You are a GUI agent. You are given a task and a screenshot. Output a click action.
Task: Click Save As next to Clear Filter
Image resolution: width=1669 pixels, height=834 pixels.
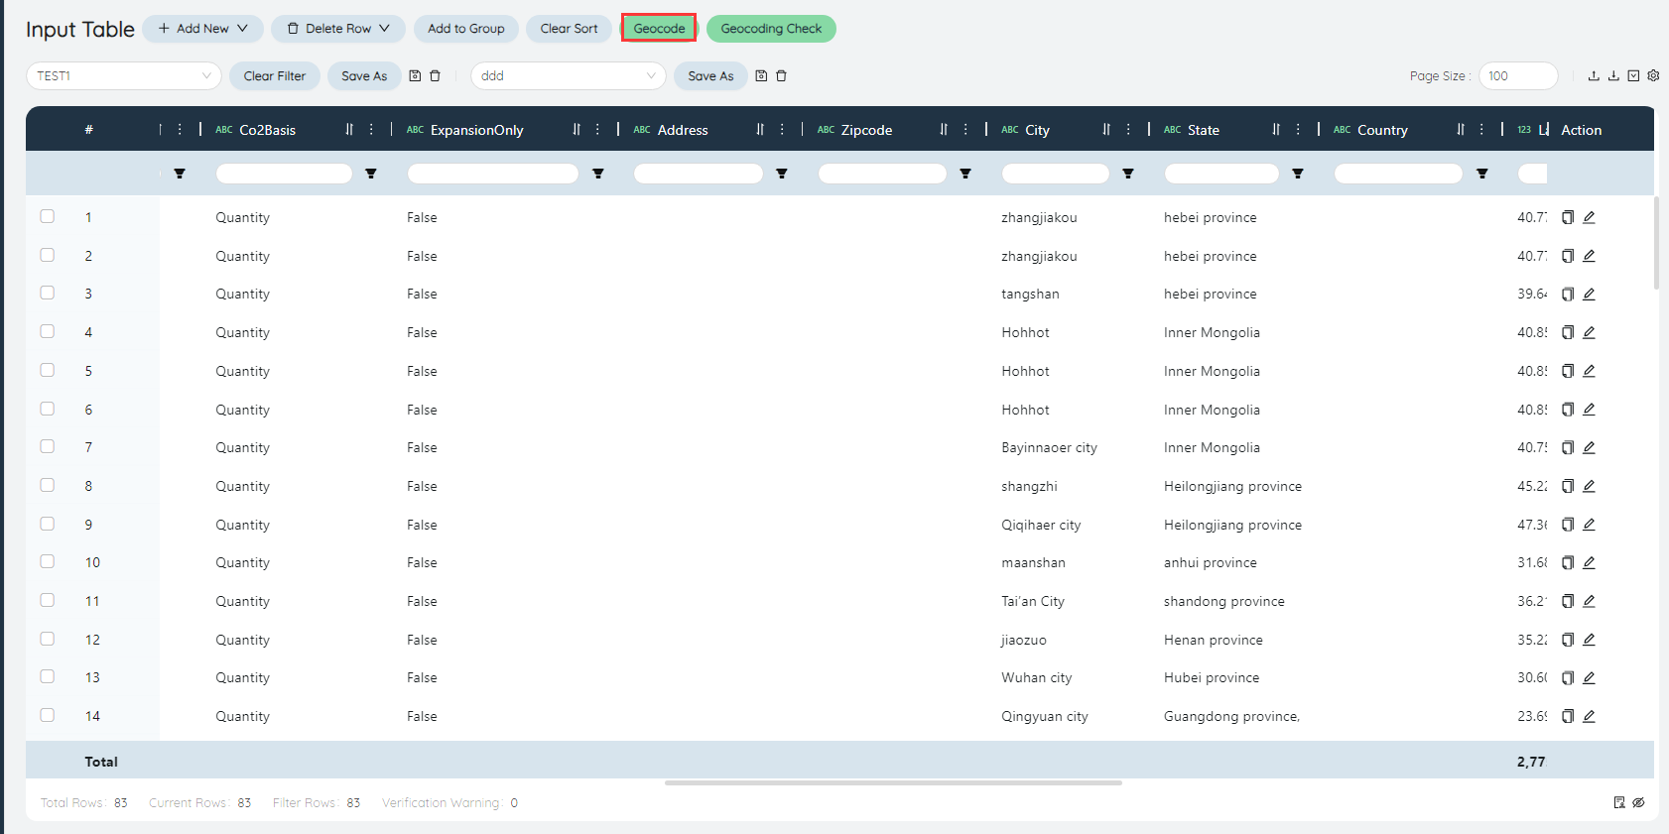point(364,75)
